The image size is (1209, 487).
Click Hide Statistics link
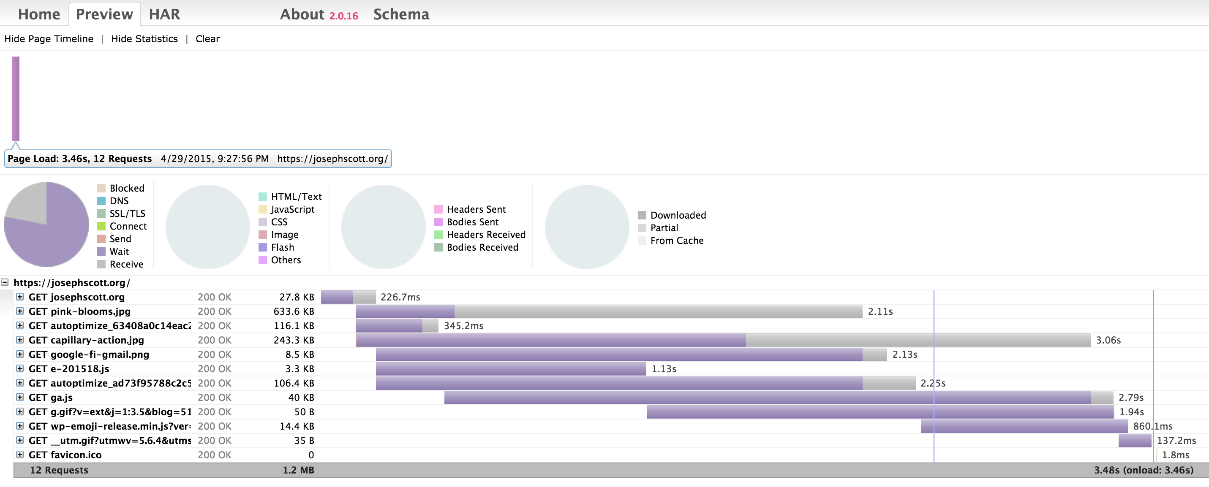[x=144, y=39]
